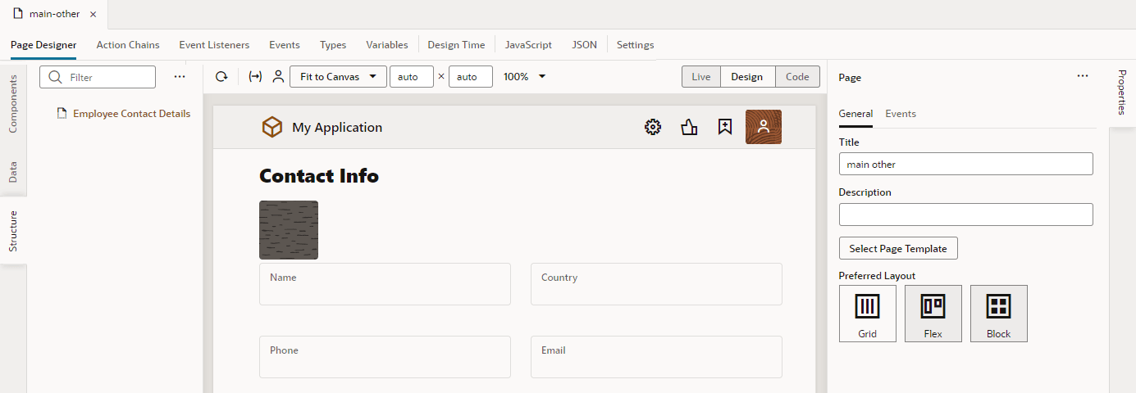The width and height of the screenshot is (1136, 393).
Task: Open the JSON tab
Action: point(585,45)
